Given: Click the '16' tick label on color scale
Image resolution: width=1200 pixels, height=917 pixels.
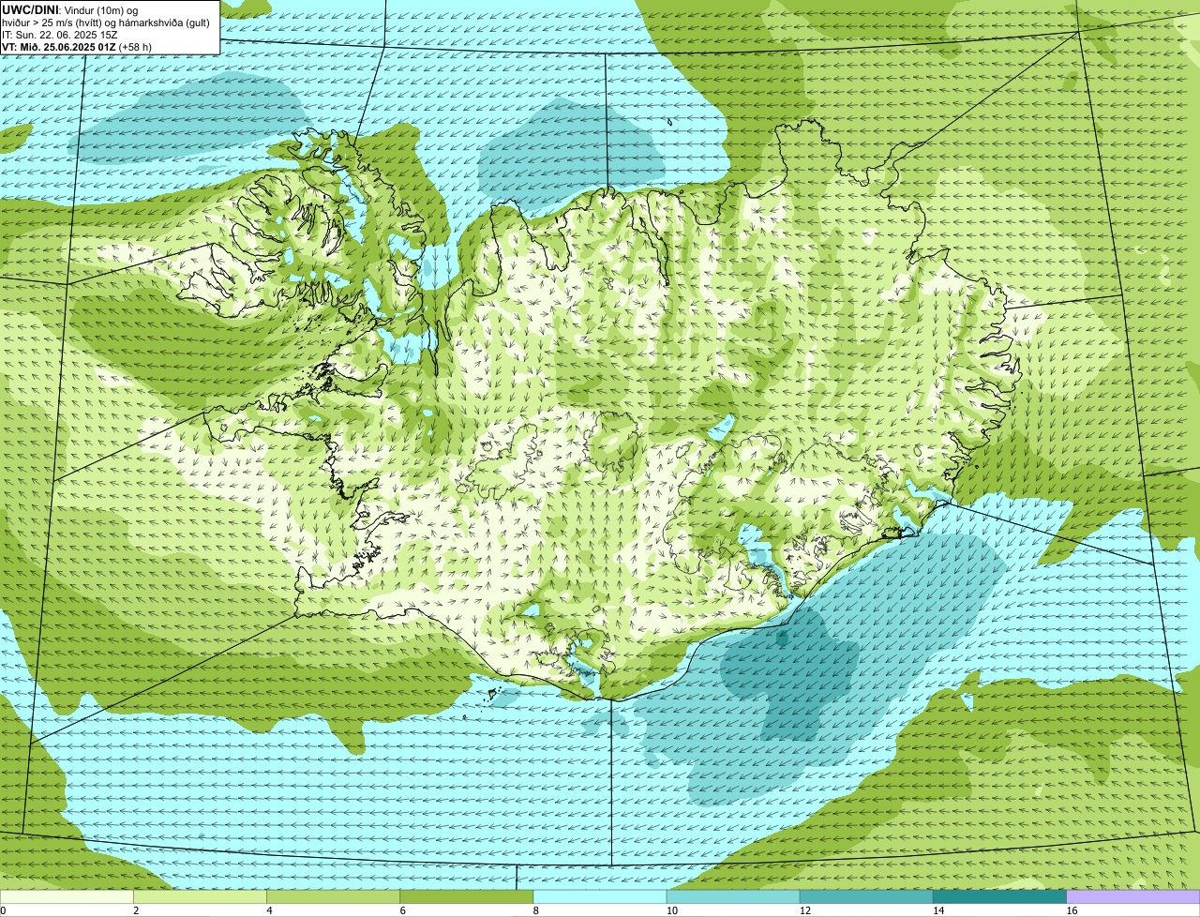Looking at the screenshot, I should (1072, 910).
